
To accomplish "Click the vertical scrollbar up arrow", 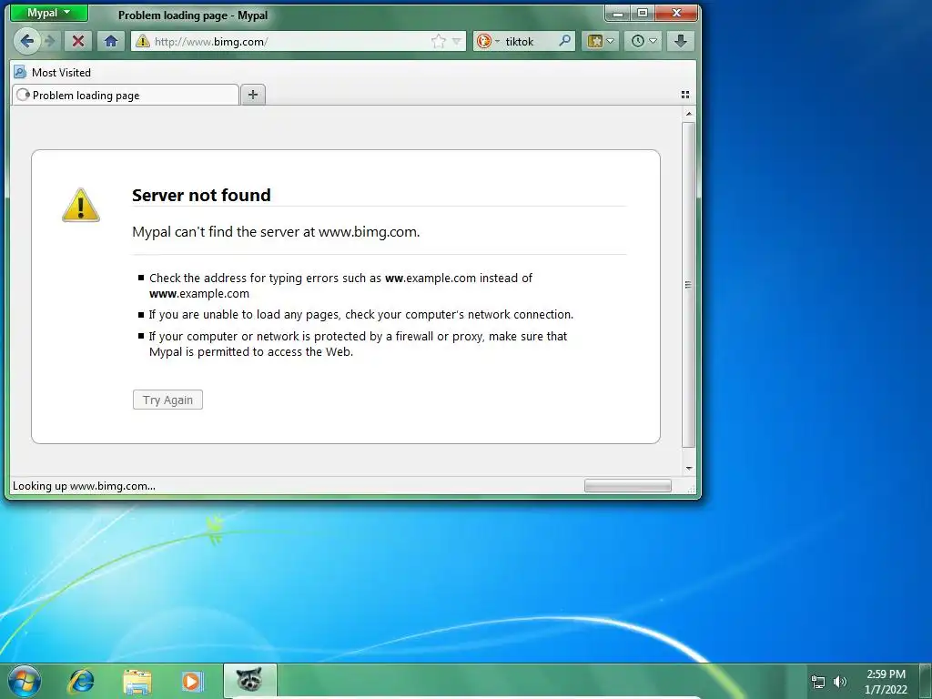I will pos(688,114).
